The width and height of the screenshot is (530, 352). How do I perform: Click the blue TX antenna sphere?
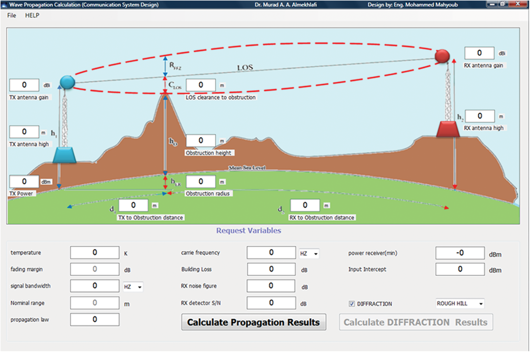(67, 82)
